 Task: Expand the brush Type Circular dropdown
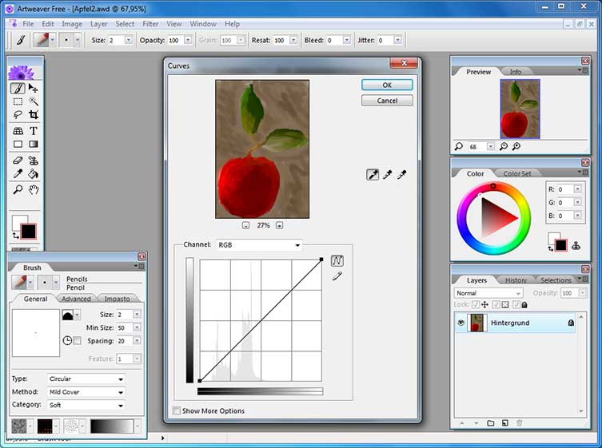(86, 379)
